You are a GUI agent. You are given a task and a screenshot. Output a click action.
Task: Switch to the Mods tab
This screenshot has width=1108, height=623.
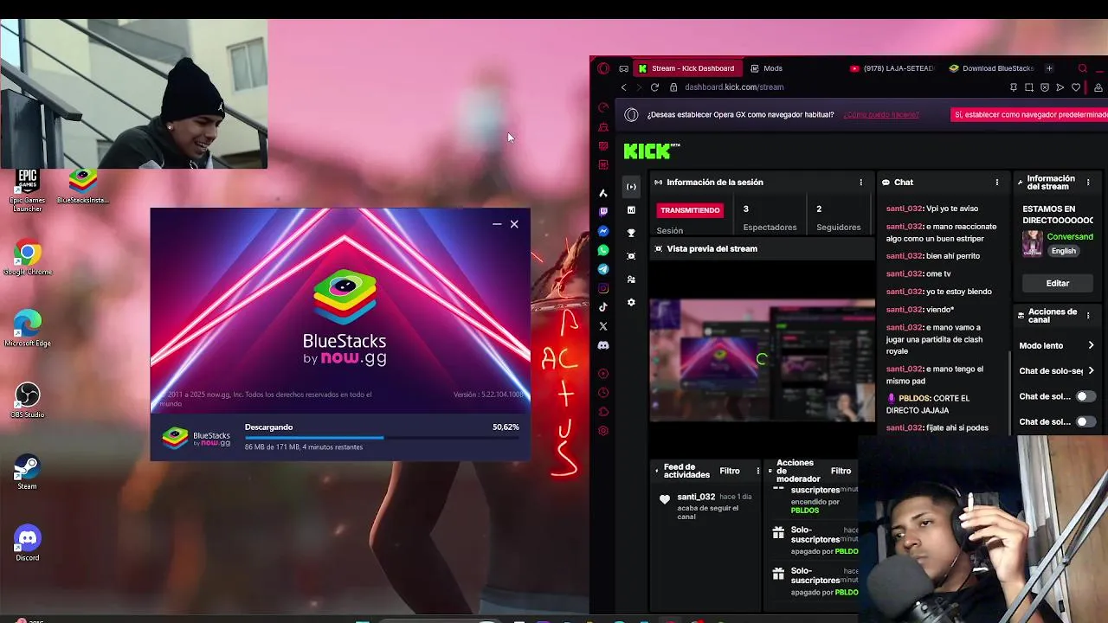coord(767,68)
